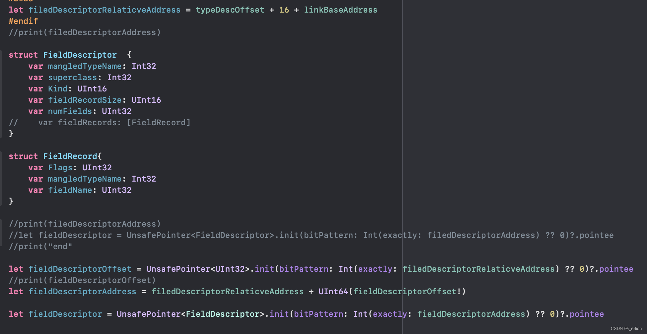The width and height of the screenshot is (647, 334).
Task: Click '//print(fieldDescriptorOffset)' comment line
Action: coord(82,280)
